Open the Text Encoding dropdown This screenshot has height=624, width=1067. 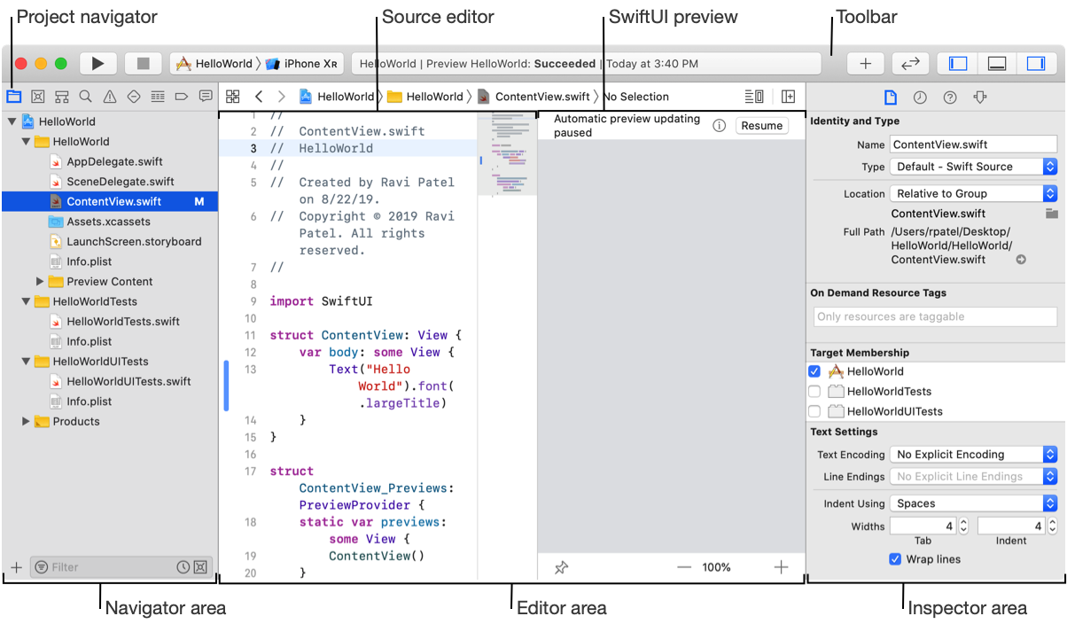(x=973, y=455)
